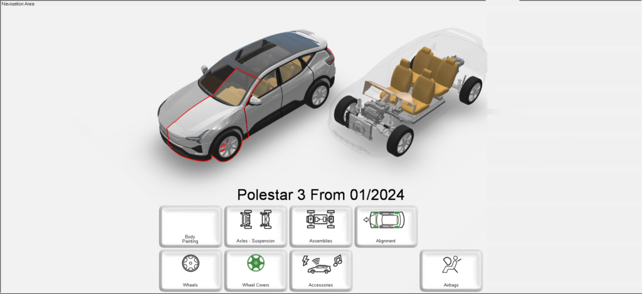Open the Alignment section
This screenshot has height=294, width=642.
(386, 226)
